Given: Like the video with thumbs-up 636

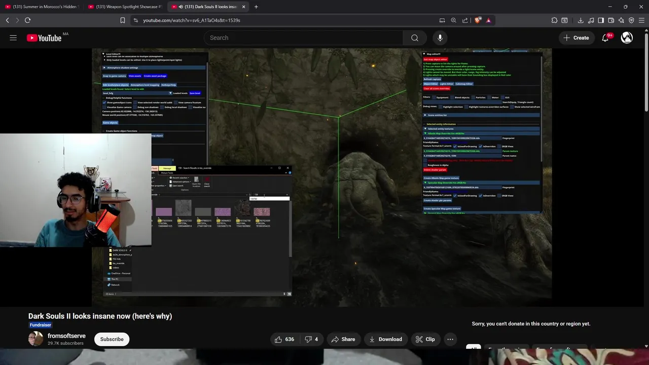Looking at the screenshot, I should (x=284, y=339).
